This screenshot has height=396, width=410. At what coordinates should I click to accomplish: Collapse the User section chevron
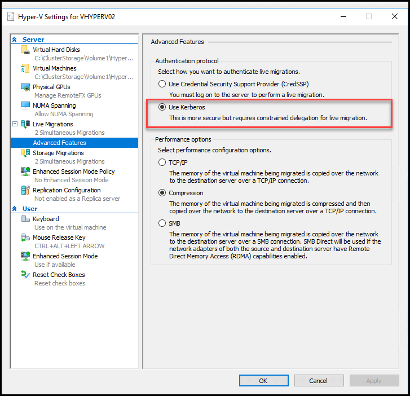(15, 209)
